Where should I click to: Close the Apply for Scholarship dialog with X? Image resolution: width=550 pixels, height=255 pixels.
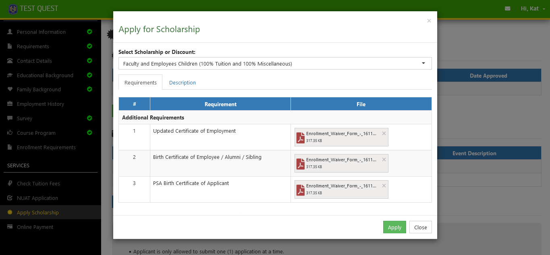click(429, 21)
